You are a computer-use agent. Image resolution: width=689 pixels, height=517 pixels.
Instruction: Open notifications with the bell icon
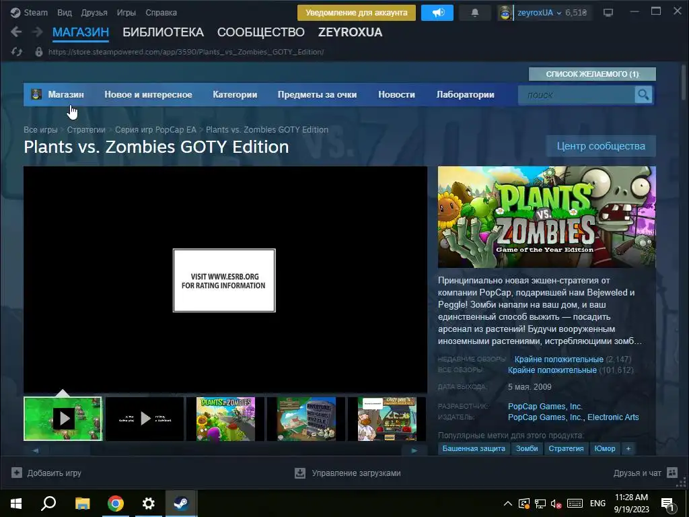point(474,13)
